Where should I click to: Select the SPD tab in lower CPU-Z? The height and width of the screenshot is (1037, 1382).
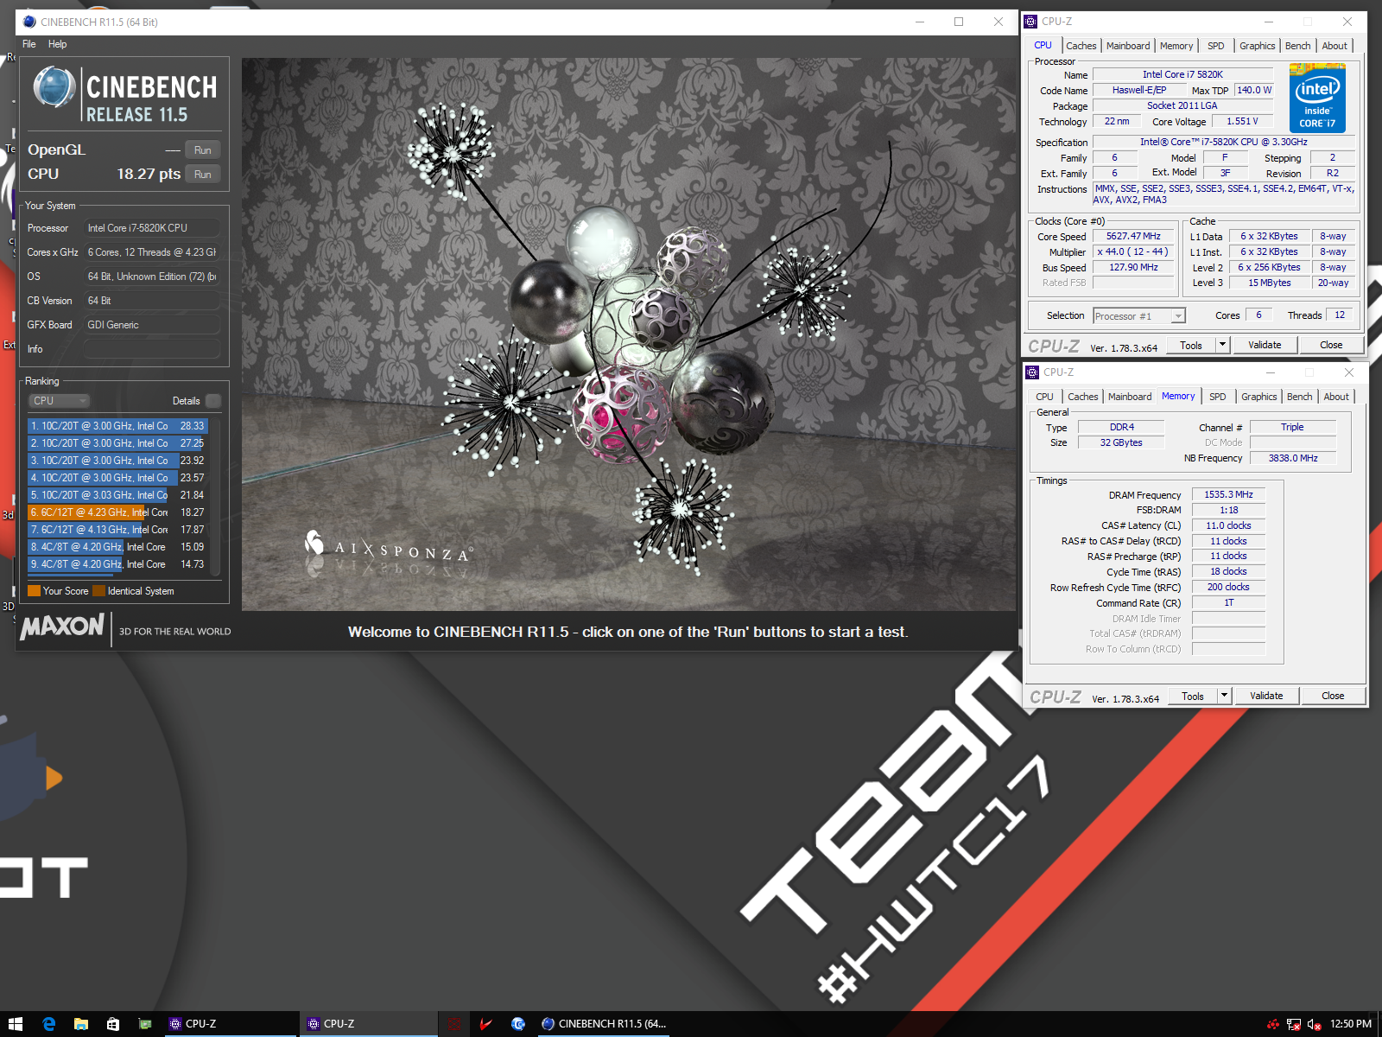pyautogui.click(x=1218, y=397)
